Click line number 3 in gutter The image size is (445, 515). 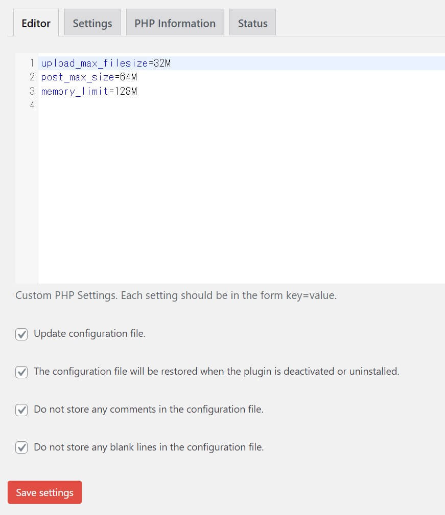point(32,91)
